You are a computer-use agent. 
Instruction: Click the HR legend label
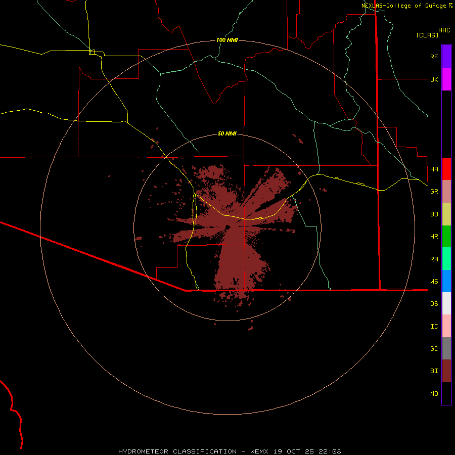[x=434, y=237]
